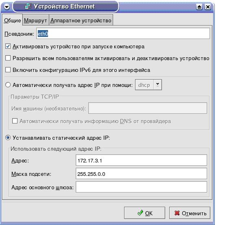This screenshot has height=225, width=238.
Task: Click the empty Адрес основного шлюза field
Action: point(141,187)
